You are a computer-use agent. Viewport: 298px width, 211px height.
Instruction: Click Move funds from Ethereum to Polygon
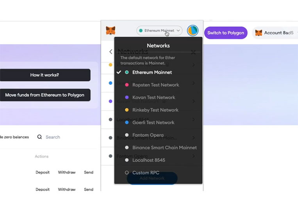click(45, 95)
